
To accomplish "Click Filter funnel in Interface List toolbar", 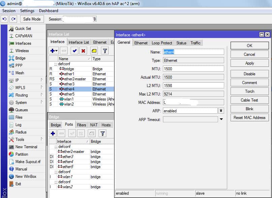I will pos(105,51).
